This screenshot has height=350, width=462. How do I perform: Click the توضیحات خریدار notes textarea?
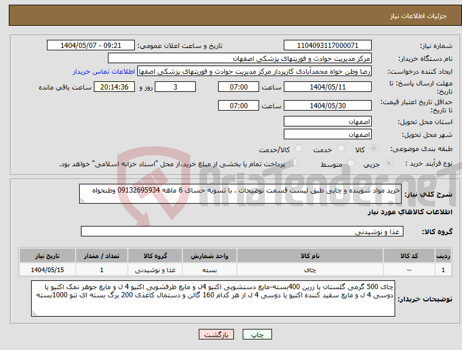coord(213,298)
